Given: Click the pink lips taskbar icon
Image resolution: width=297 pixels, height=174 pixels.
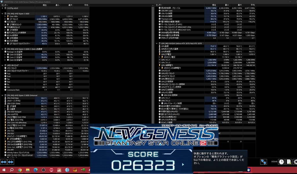Looking at the screenshot, I should (x=51, y=170).
